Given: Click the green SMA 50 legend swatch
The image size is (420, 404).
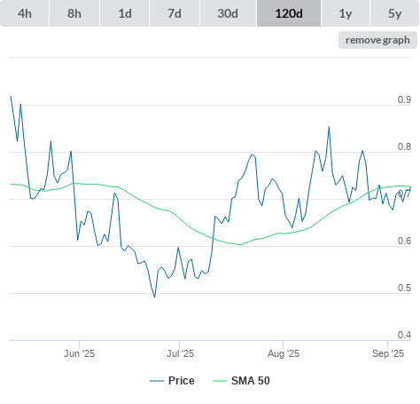Looking at the screenshot, I should point(220,381).
